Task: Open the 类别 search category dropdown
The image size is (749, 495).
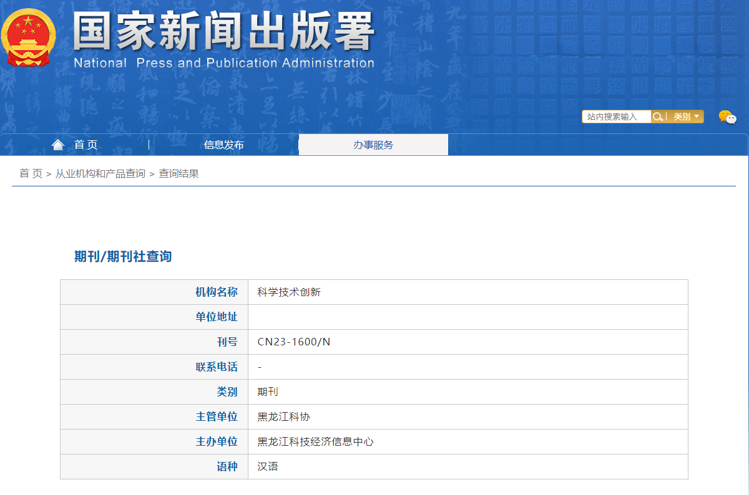Action: click(686, 117)
